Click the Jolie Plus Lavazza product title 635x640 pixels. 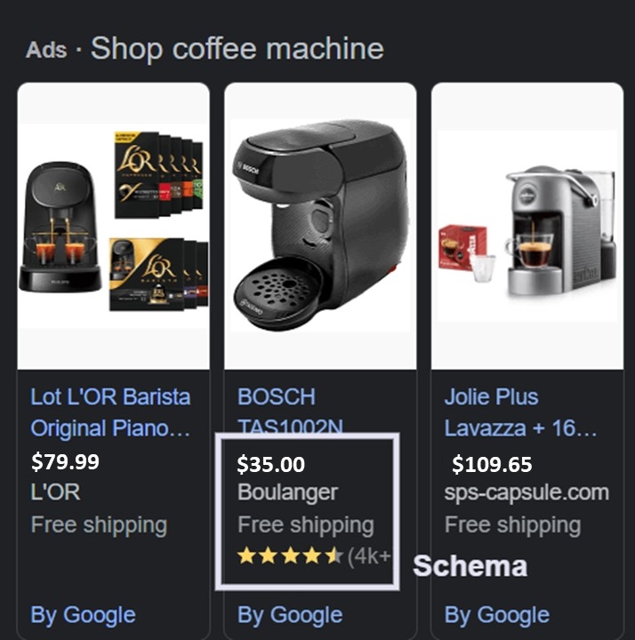520,412
